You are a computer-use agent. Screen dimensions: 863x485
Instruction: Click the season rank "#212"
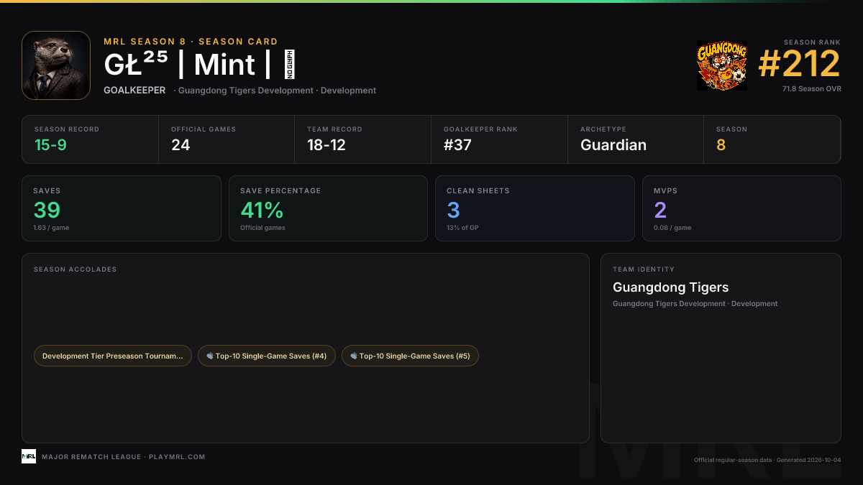tap(799, 65)
